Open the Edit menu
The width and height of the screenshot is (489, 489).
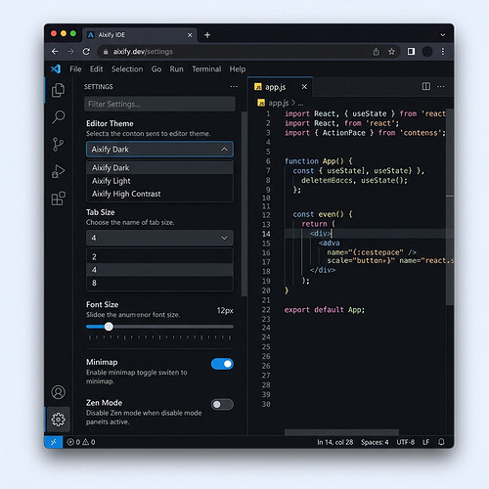coord(96,69)
